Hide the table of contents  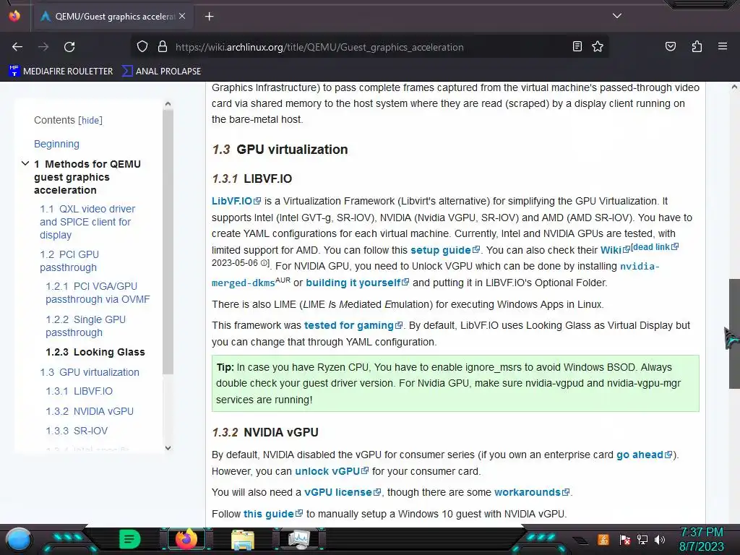[x=90, y=121]
